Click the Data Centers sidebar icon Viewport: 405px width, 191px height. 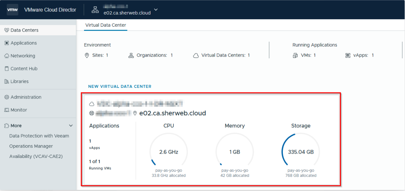(x=7, y=30)
